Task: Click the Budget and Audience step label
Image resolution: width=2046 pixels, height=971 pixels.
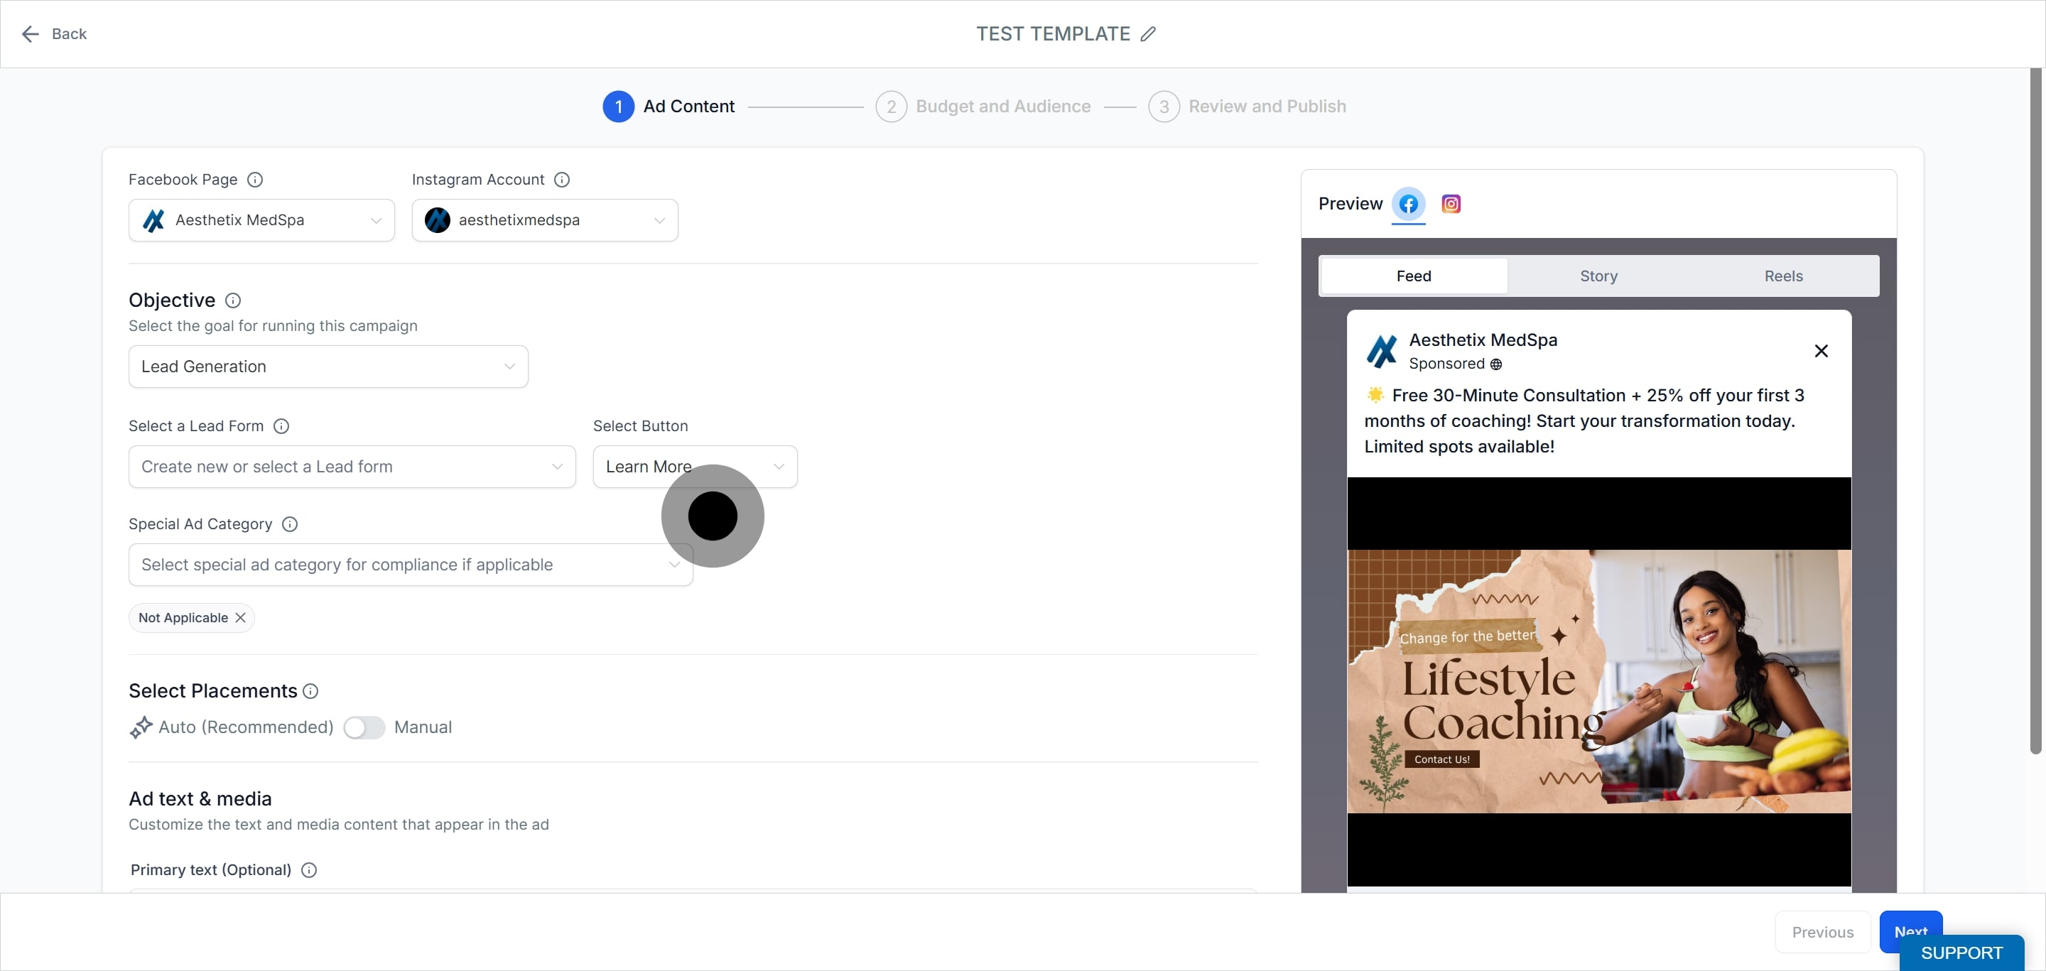Action: (1003, 107)
